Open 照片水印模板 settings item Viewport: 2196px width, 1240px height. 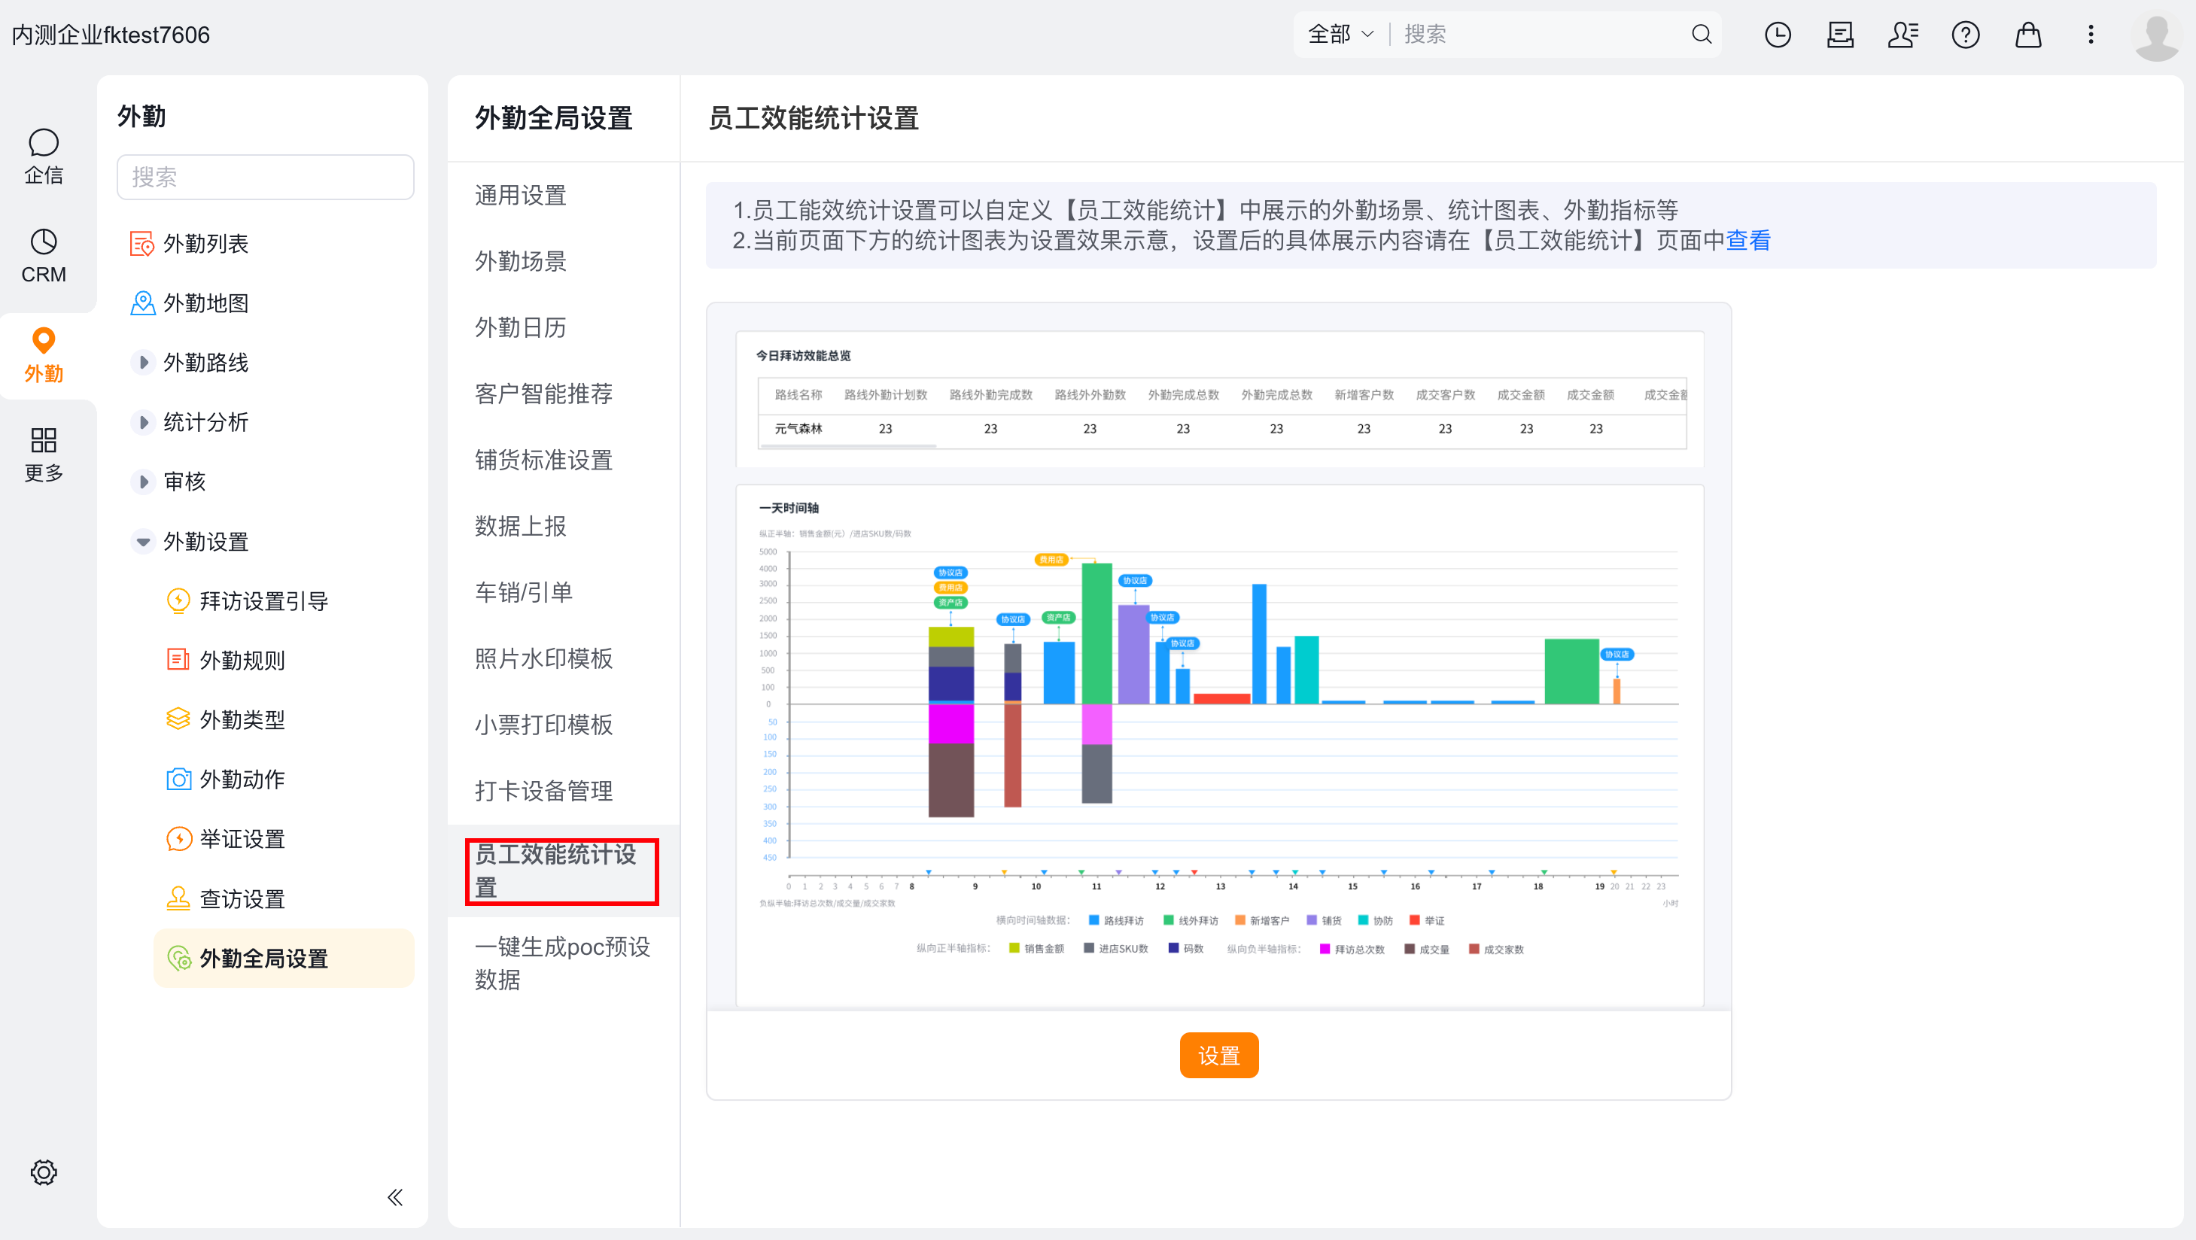[x=544, y=659]
